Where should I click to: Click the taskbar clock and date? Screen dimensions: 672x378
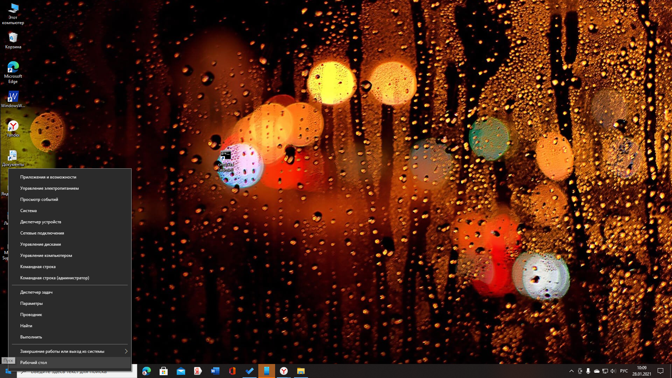[642, 371]
